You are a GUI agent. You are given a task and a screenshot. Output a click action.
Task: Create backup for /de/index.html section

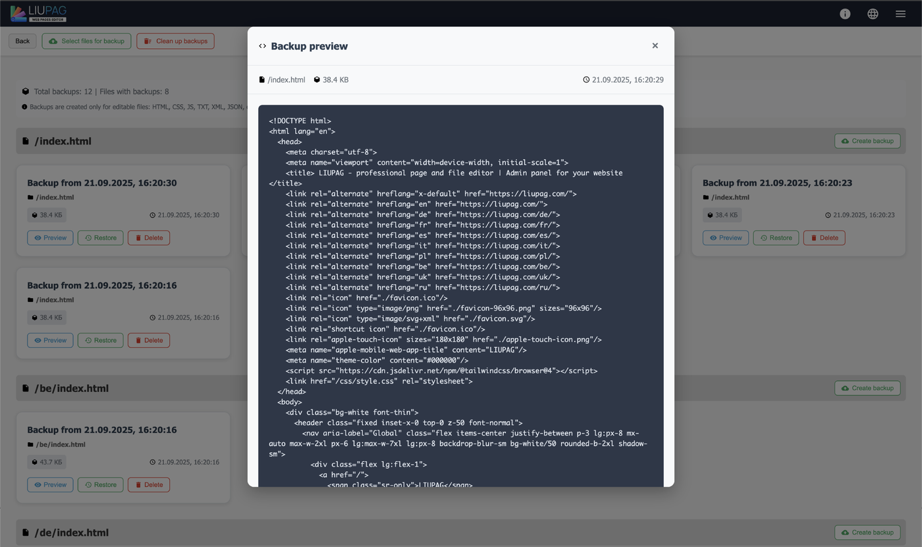[x=867, y=533]
